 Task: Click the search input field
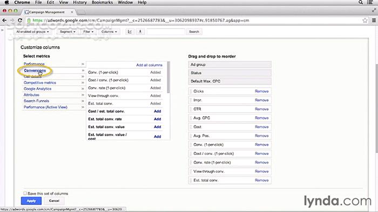click(x=166, y=32)
